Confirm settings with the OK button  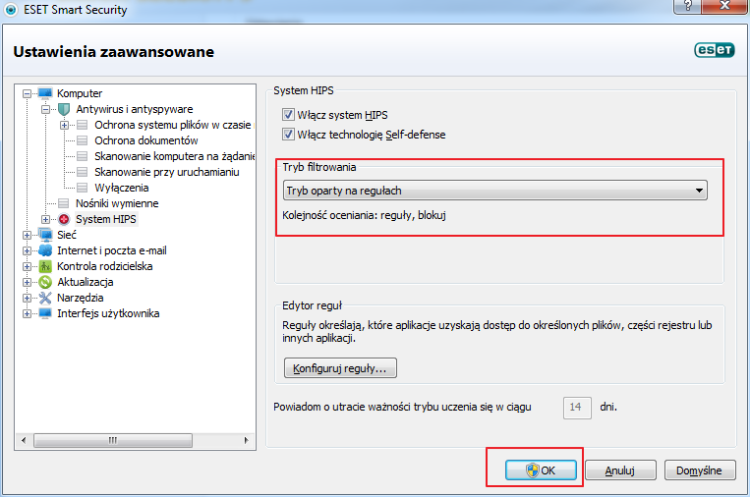[x=541, y=470]
